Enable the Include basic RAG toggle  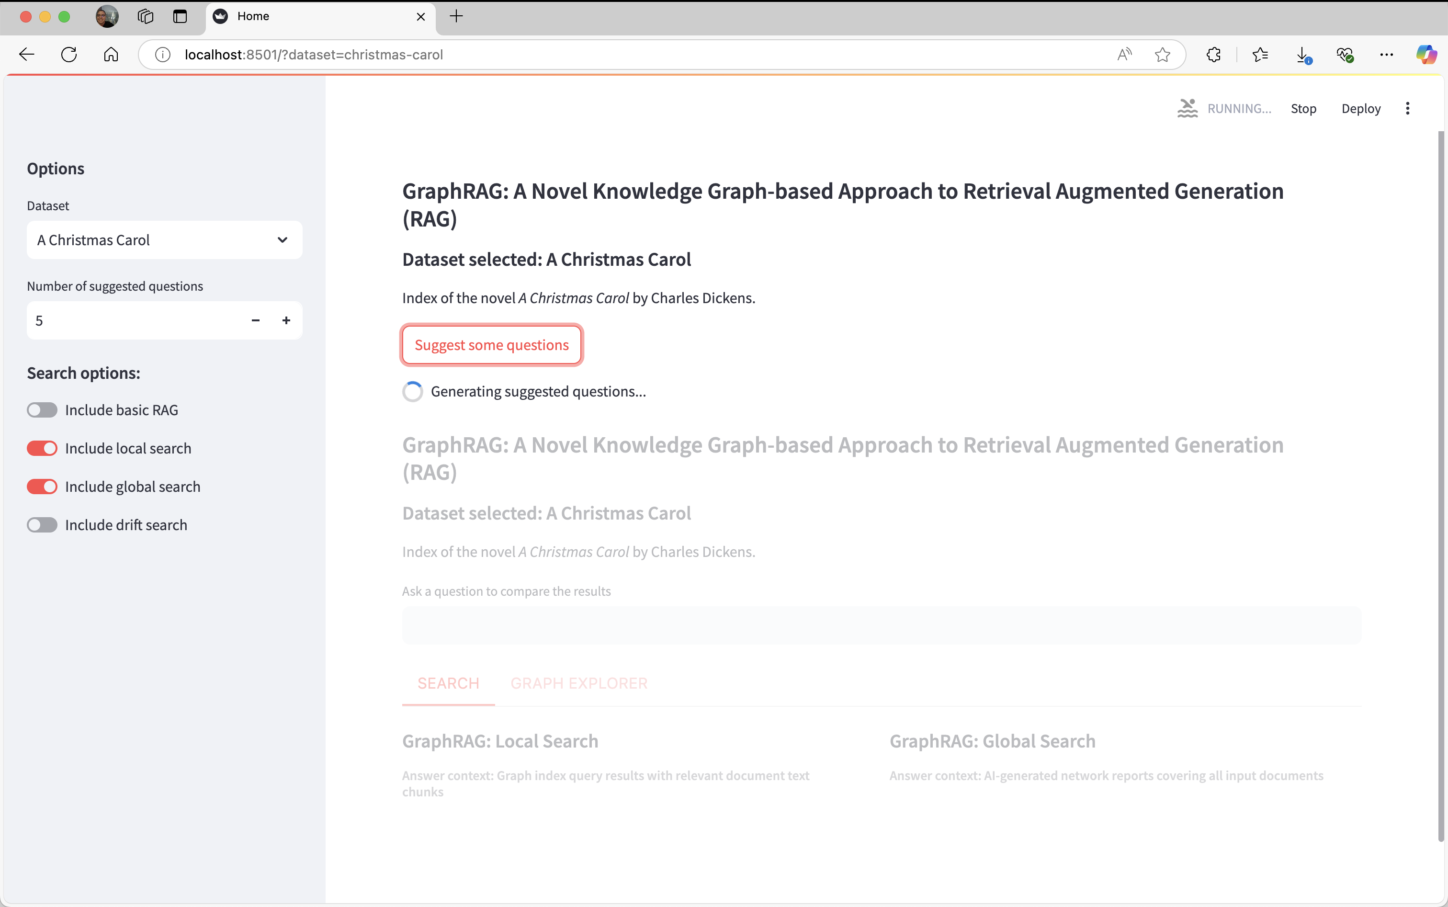click(42, 410)
